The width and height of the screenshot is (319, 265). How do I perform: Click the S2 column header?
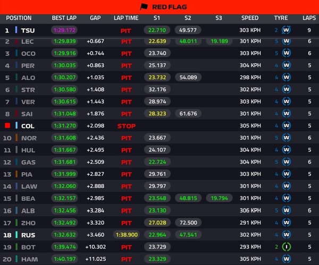pos(188,18)
